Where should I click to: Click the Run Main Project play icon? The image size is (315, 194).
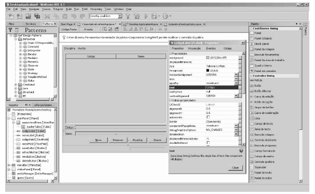[x=147, y=16]
